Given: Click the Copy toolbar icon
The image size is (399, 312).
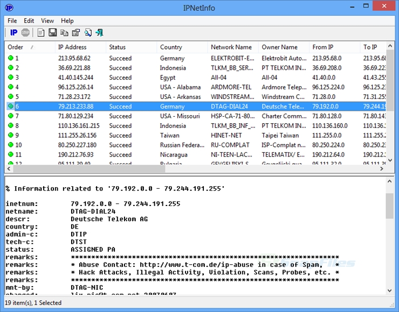Looking at the screenshot, I should click(x=64, y=32).
